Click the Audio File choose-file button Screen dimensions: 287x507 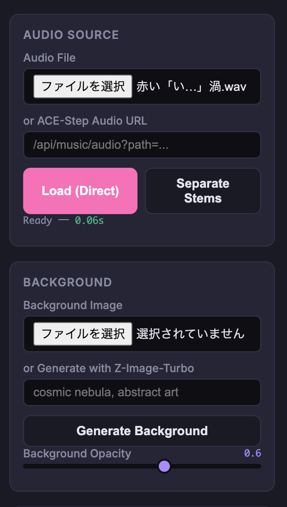[83, 86]
